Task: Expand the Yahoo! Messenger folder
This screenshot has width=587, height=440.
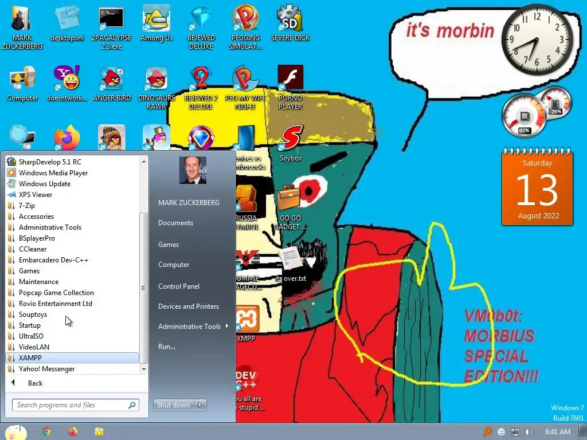Action: (x=72, y=369)
